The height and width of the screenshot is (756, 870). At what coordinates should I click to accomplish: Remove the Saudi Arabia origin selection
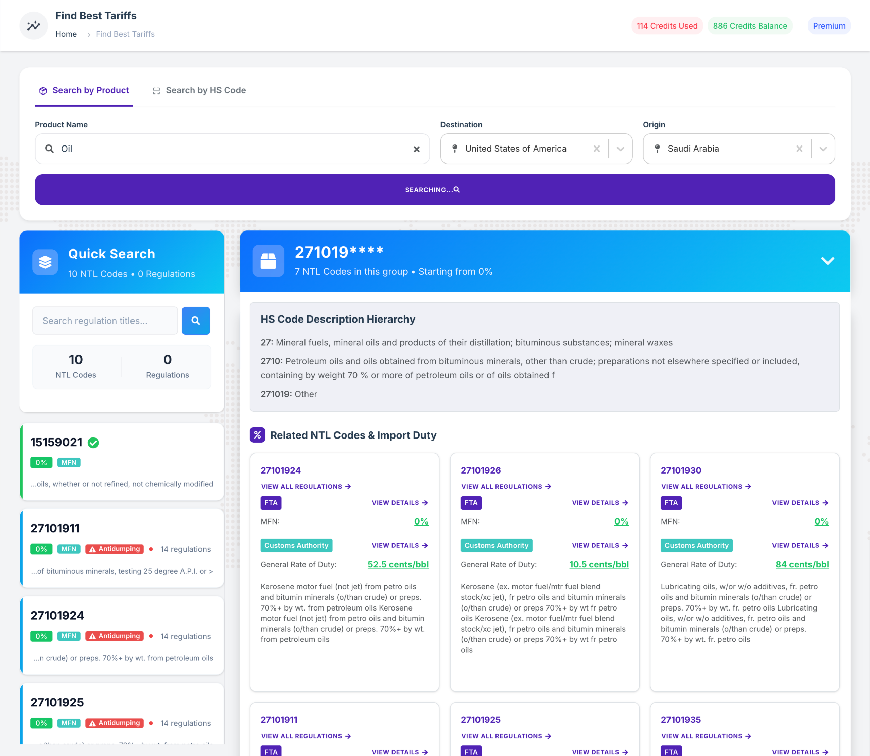click(x=799, y=149)
